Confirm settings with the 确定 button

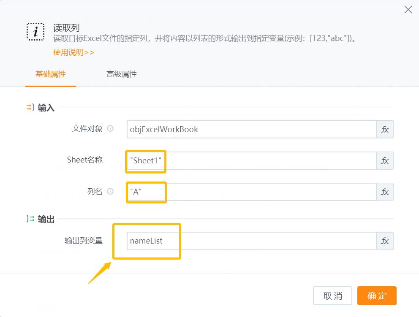tap(376, 295)
